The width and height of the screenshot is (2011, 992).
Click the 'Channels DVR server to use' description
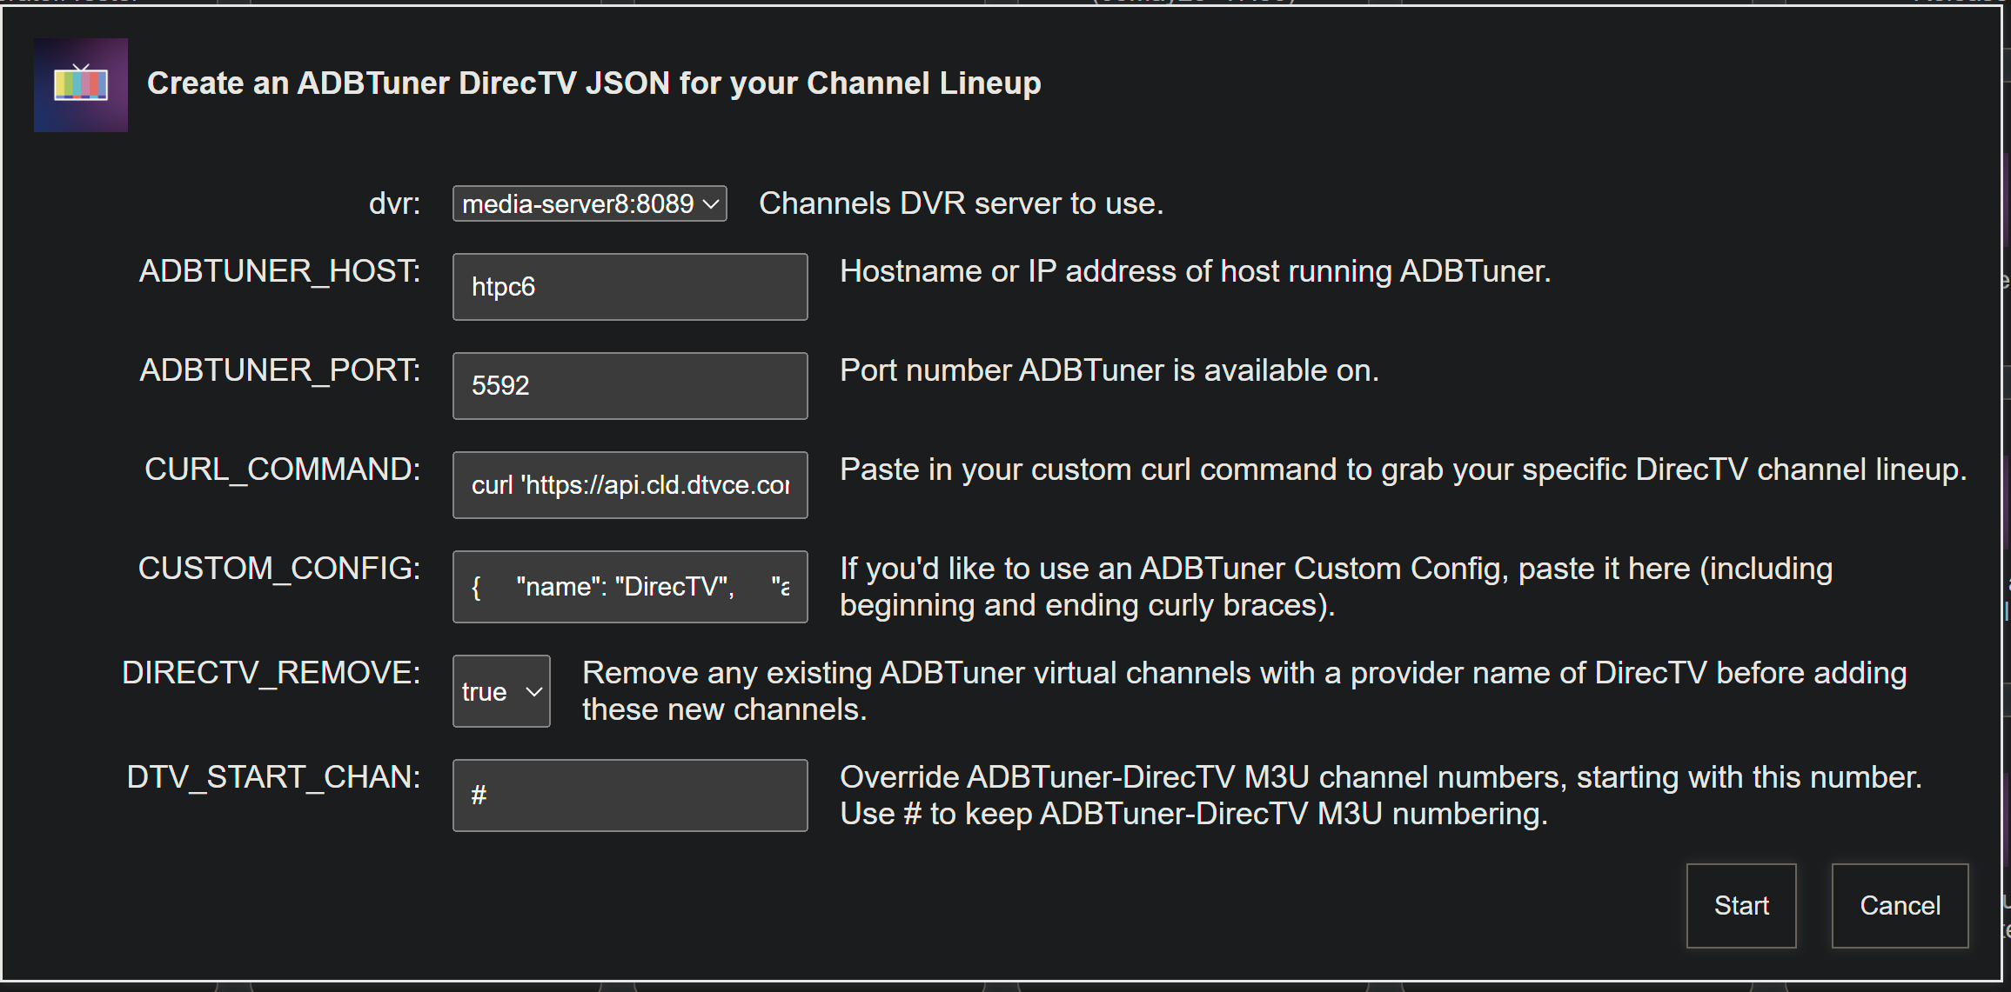tap(961, 204)
